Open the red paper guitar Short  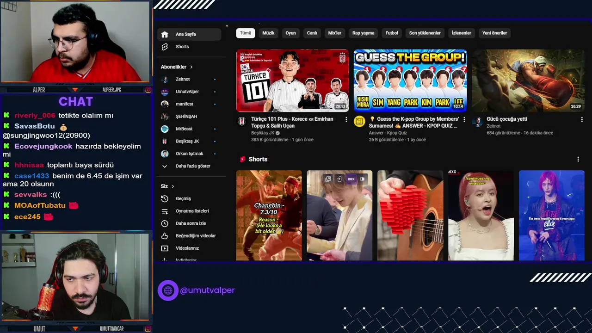410,216
